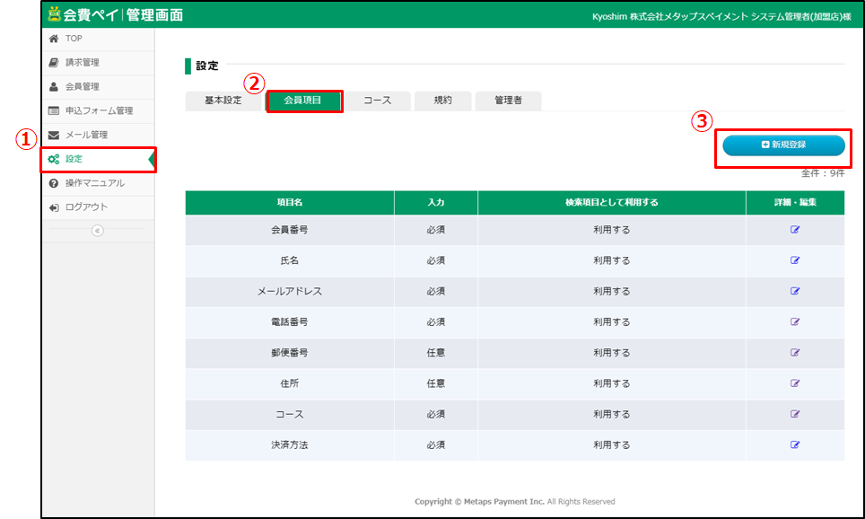
Task: Open the コース tab
Action: click(x=378, y=101)
